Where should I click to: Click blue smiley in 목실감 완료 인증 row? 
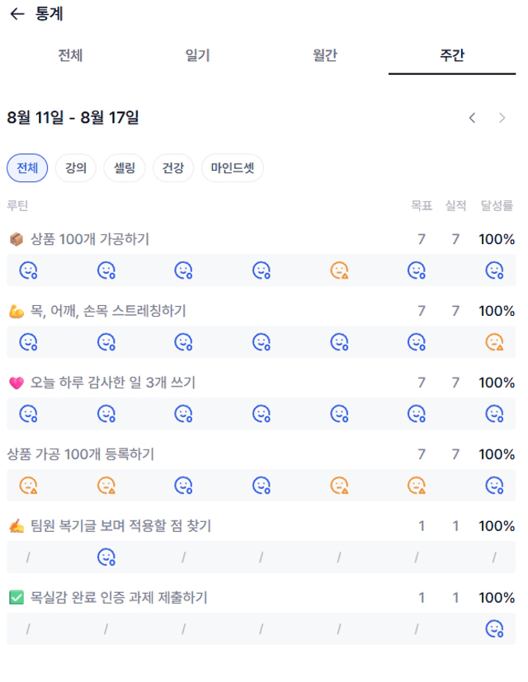[x=494, y=628]
